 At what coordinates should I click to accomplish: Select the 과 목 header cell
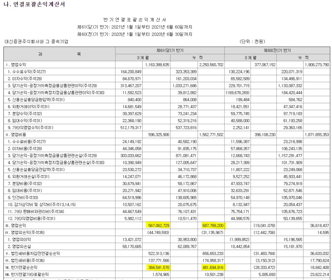coord(59,54)
